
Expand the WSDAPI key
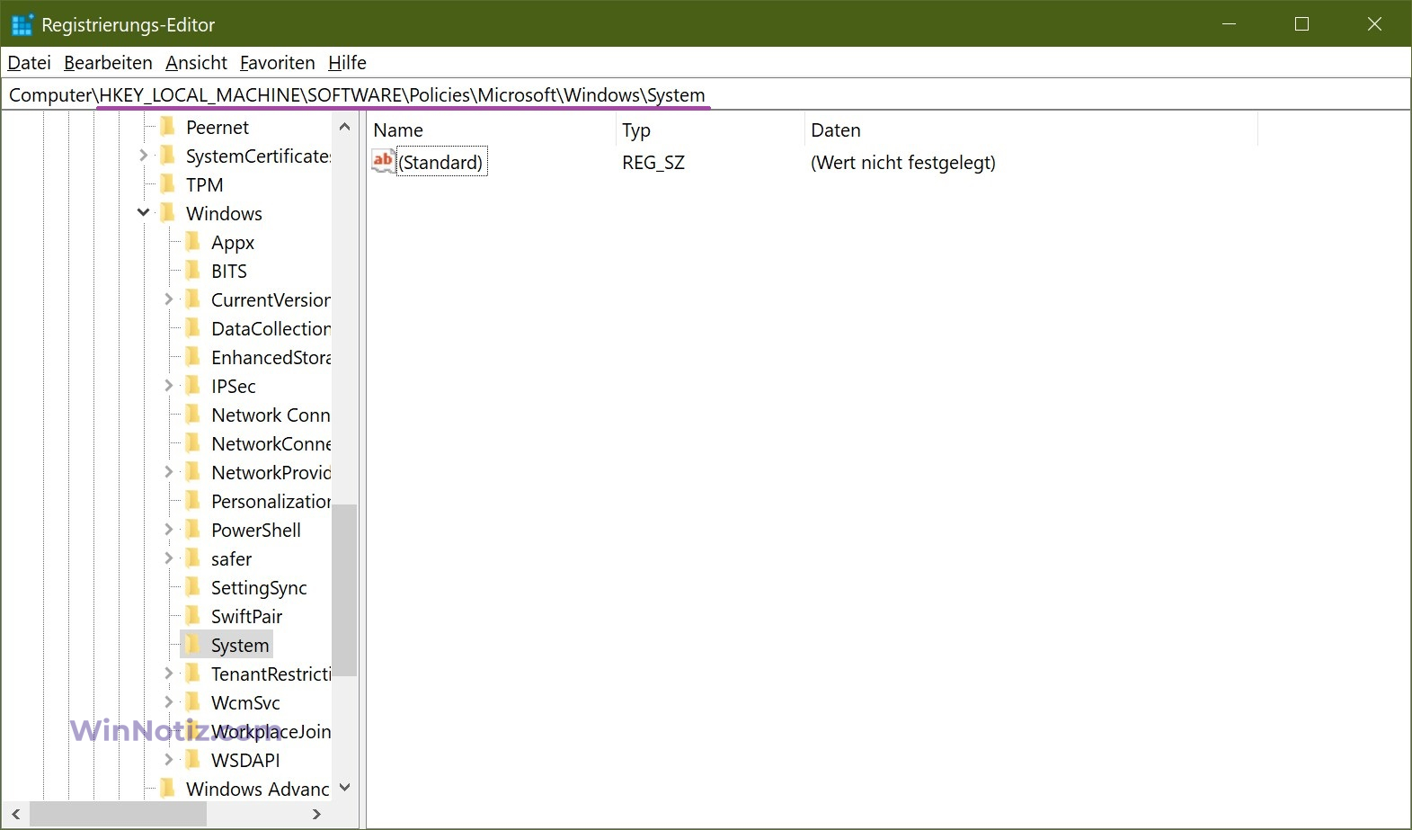point(168,760)
